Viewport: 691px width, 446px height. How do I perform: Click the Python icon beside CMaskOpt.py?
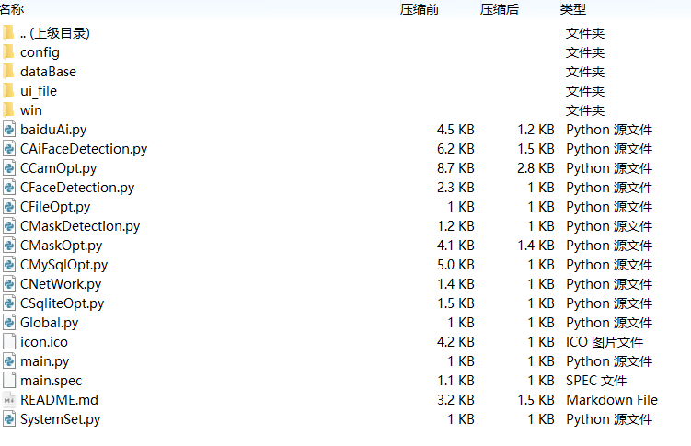pyautogui.click(x=9, y=246)
